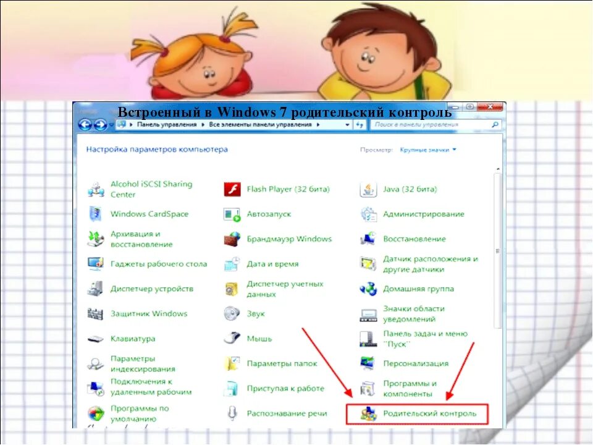Open the Домашняя группа spheres icon

pyautogui.click(x=368, y=289)
